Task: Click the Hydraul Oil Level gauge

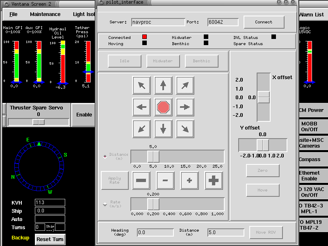Action: 63,62
